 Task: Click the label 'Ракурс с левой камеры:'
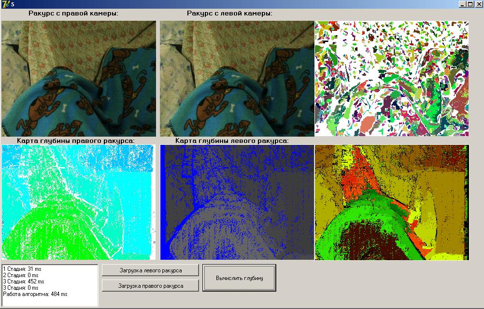point(229,13)
